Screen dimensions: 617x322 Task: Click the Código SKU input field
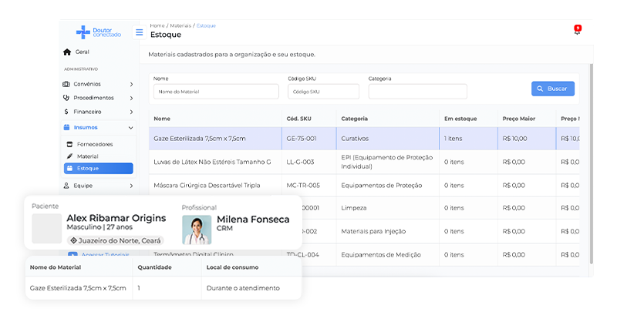[323, 92]
